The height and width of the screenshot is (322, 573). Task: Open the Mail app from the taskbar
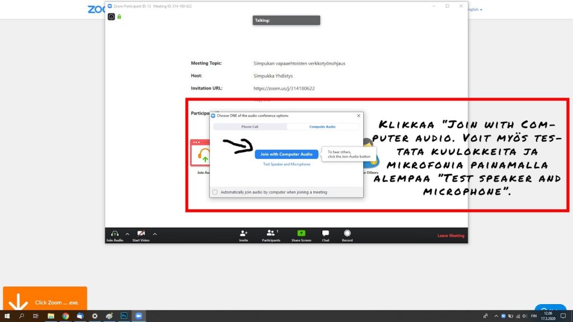(80, 316)
